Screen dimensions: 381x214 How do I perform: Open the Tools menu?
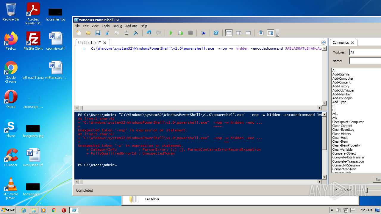click(106, 26)
